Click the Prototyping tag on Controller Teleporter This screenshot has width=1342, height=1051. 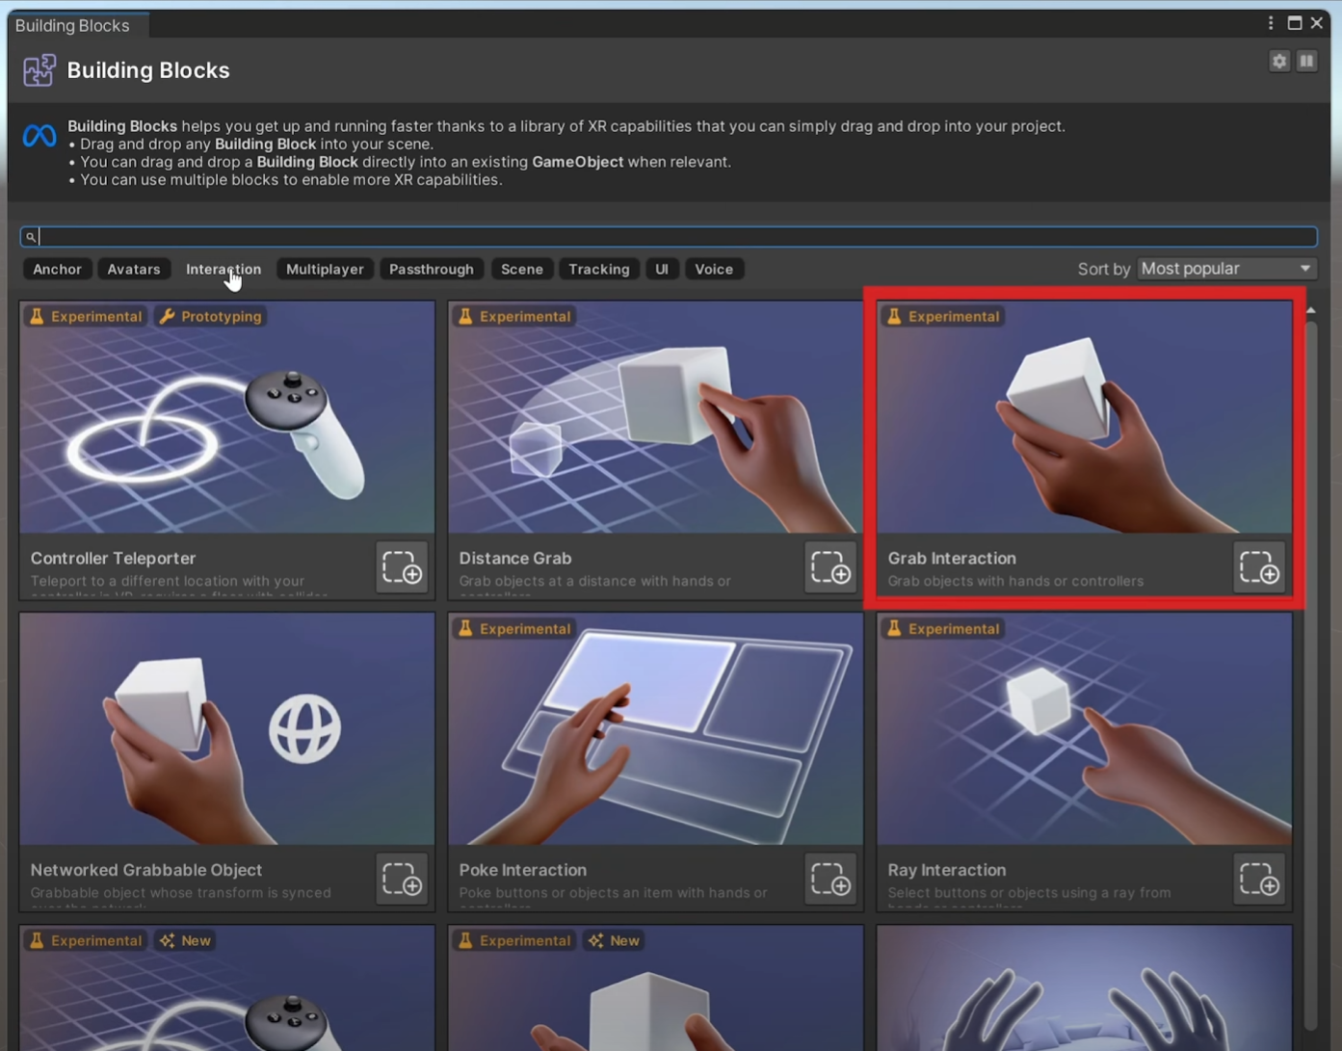point(211,316)
